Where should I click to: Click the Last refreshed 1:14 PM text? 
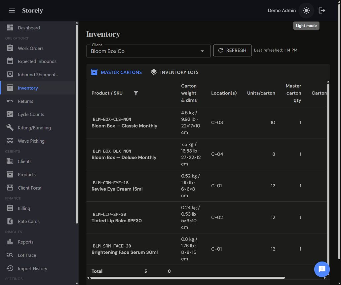click(276, 50)
